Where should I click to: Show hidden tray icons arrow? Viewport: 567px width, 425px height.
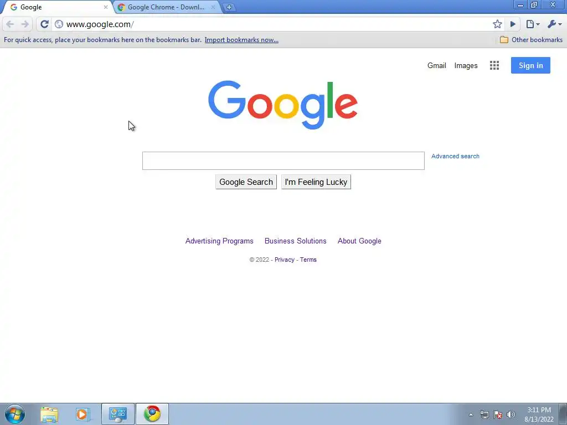(x=471, y=414)
